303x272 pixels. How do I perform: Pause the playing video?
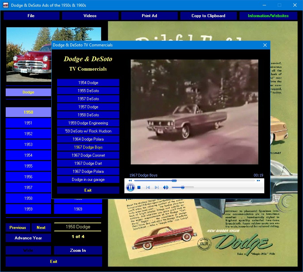tap(130, 188)
